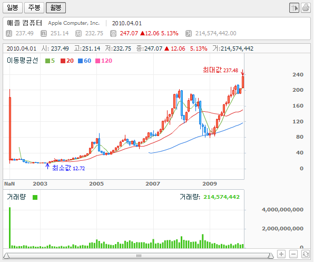
Task: Click the green 거래량: 214,574,442 value
Action: tap(221, 197)
